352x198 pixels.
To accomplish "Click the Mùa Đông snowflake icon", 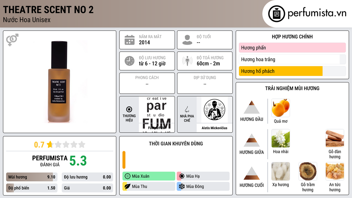I will click(182, 186).
